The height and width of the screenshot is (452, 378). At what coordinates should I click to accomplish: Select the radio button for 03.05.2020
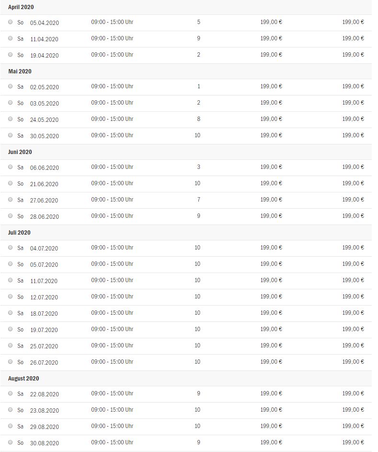coord(11,103)
